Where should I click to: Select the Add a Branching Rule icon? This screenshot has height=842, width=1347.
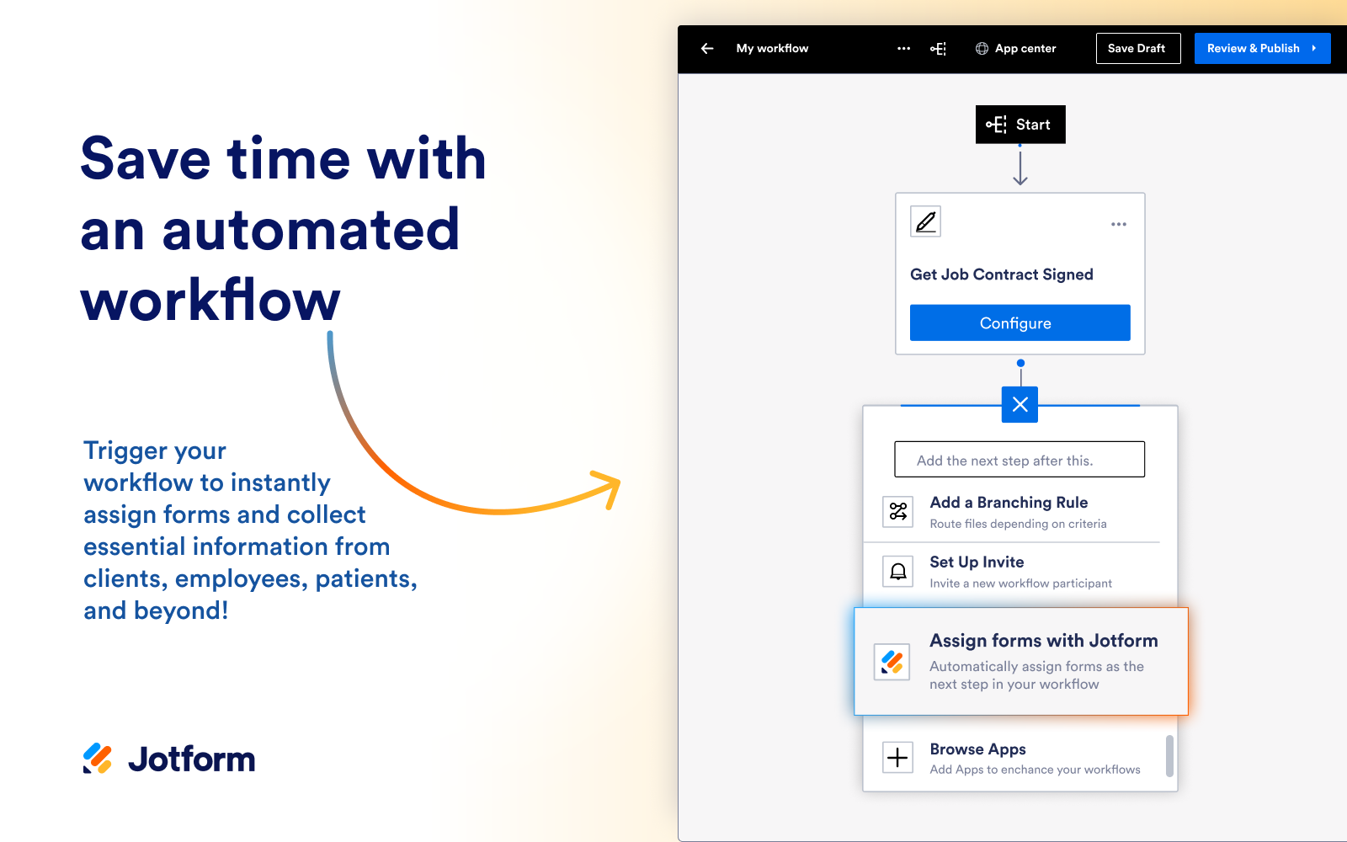(x=897, y=512)
